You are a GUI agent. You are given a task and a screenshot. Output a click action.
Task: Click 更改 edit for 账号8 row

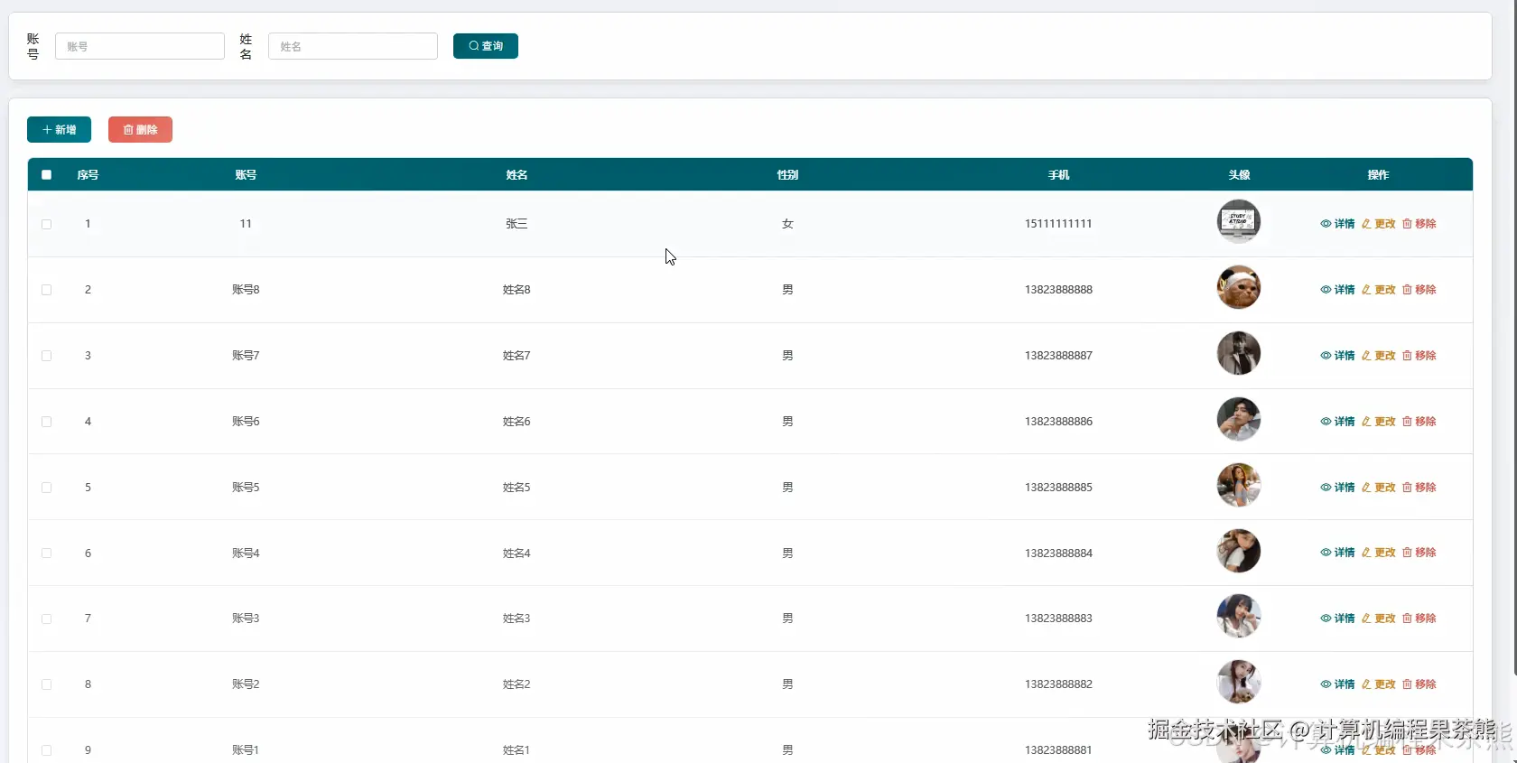pyautogui.click(x=1379, y=290)
